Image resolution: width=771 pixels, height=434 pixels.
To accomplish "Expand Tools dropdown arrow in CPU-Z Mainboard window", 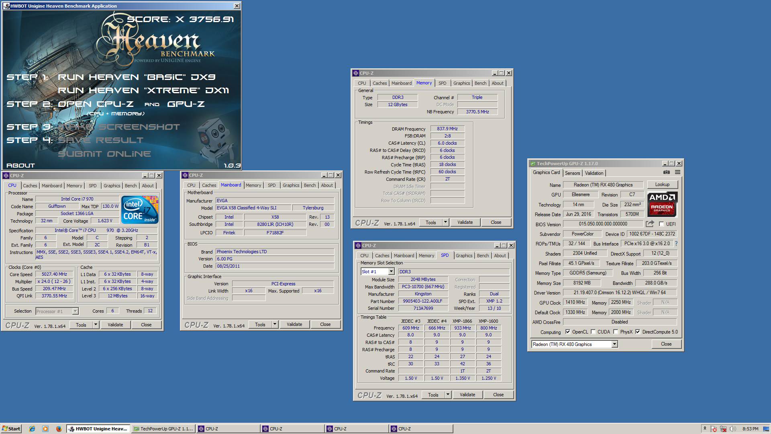I will [275, 324].
